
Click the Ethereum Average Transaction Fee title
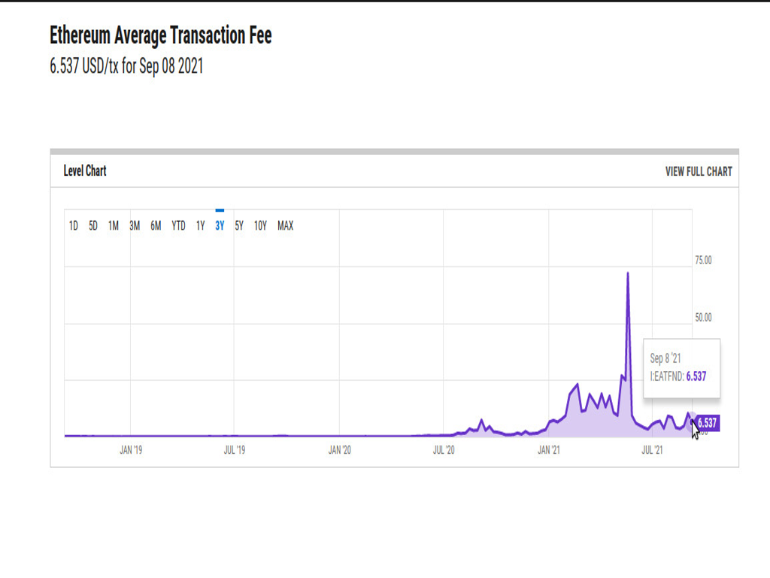click(160, 35)
